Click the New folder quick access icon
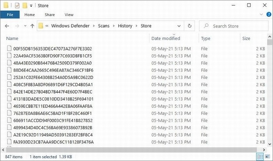The height and width of the screenshot is (161, 273). point(25,5)
